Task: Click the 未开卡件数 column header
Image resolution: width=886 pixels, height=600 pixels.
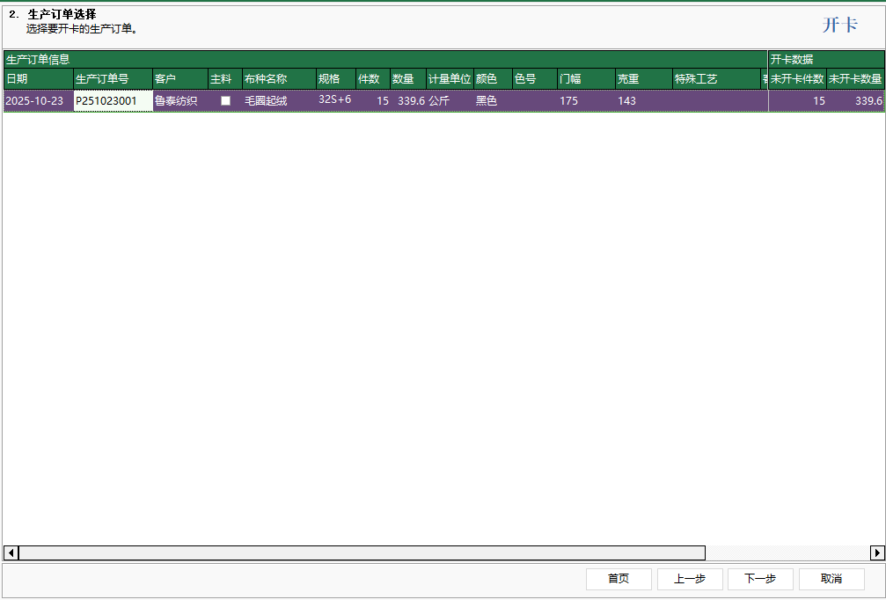Action: coord(797,79)
